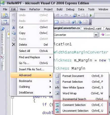Open the Build menu

coord(59,9)
